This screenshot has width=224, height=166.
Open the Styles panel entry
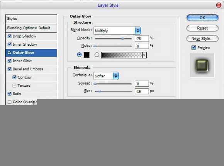(31, 19)
